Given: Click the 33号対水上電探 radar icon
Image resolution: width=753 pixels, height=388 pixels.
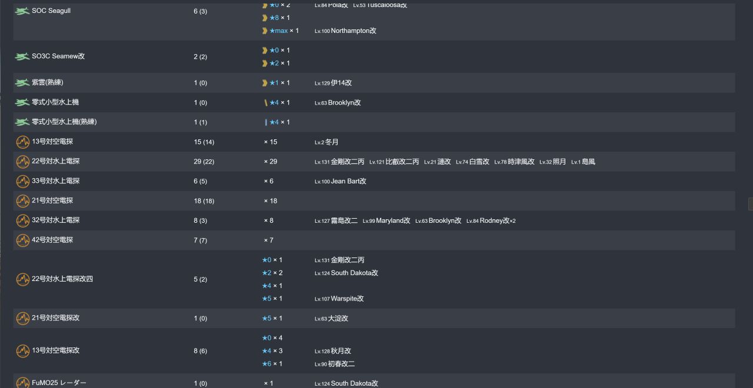Looking at the screenshot, I should tap(22, 182).
